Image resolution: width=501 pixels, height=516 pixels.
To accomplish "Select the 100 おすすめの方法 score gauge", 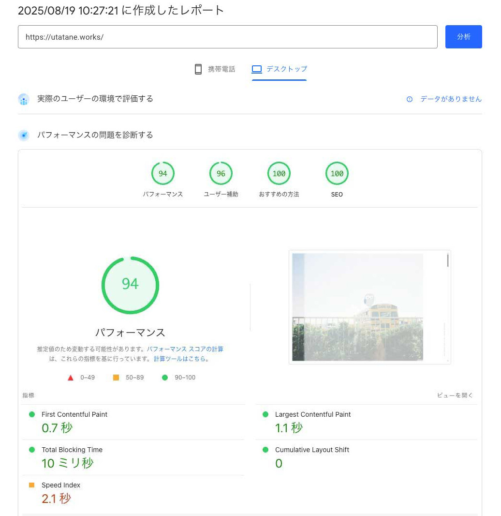I will click(279, 174).
